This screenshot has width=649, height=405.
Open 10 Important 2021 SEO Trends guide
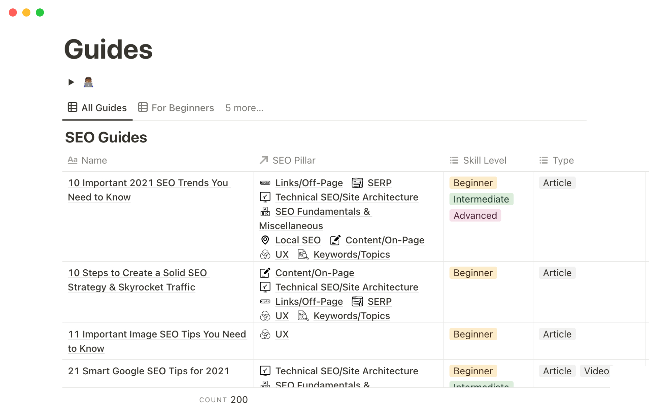pyautogui.click(x=148, y=183)
